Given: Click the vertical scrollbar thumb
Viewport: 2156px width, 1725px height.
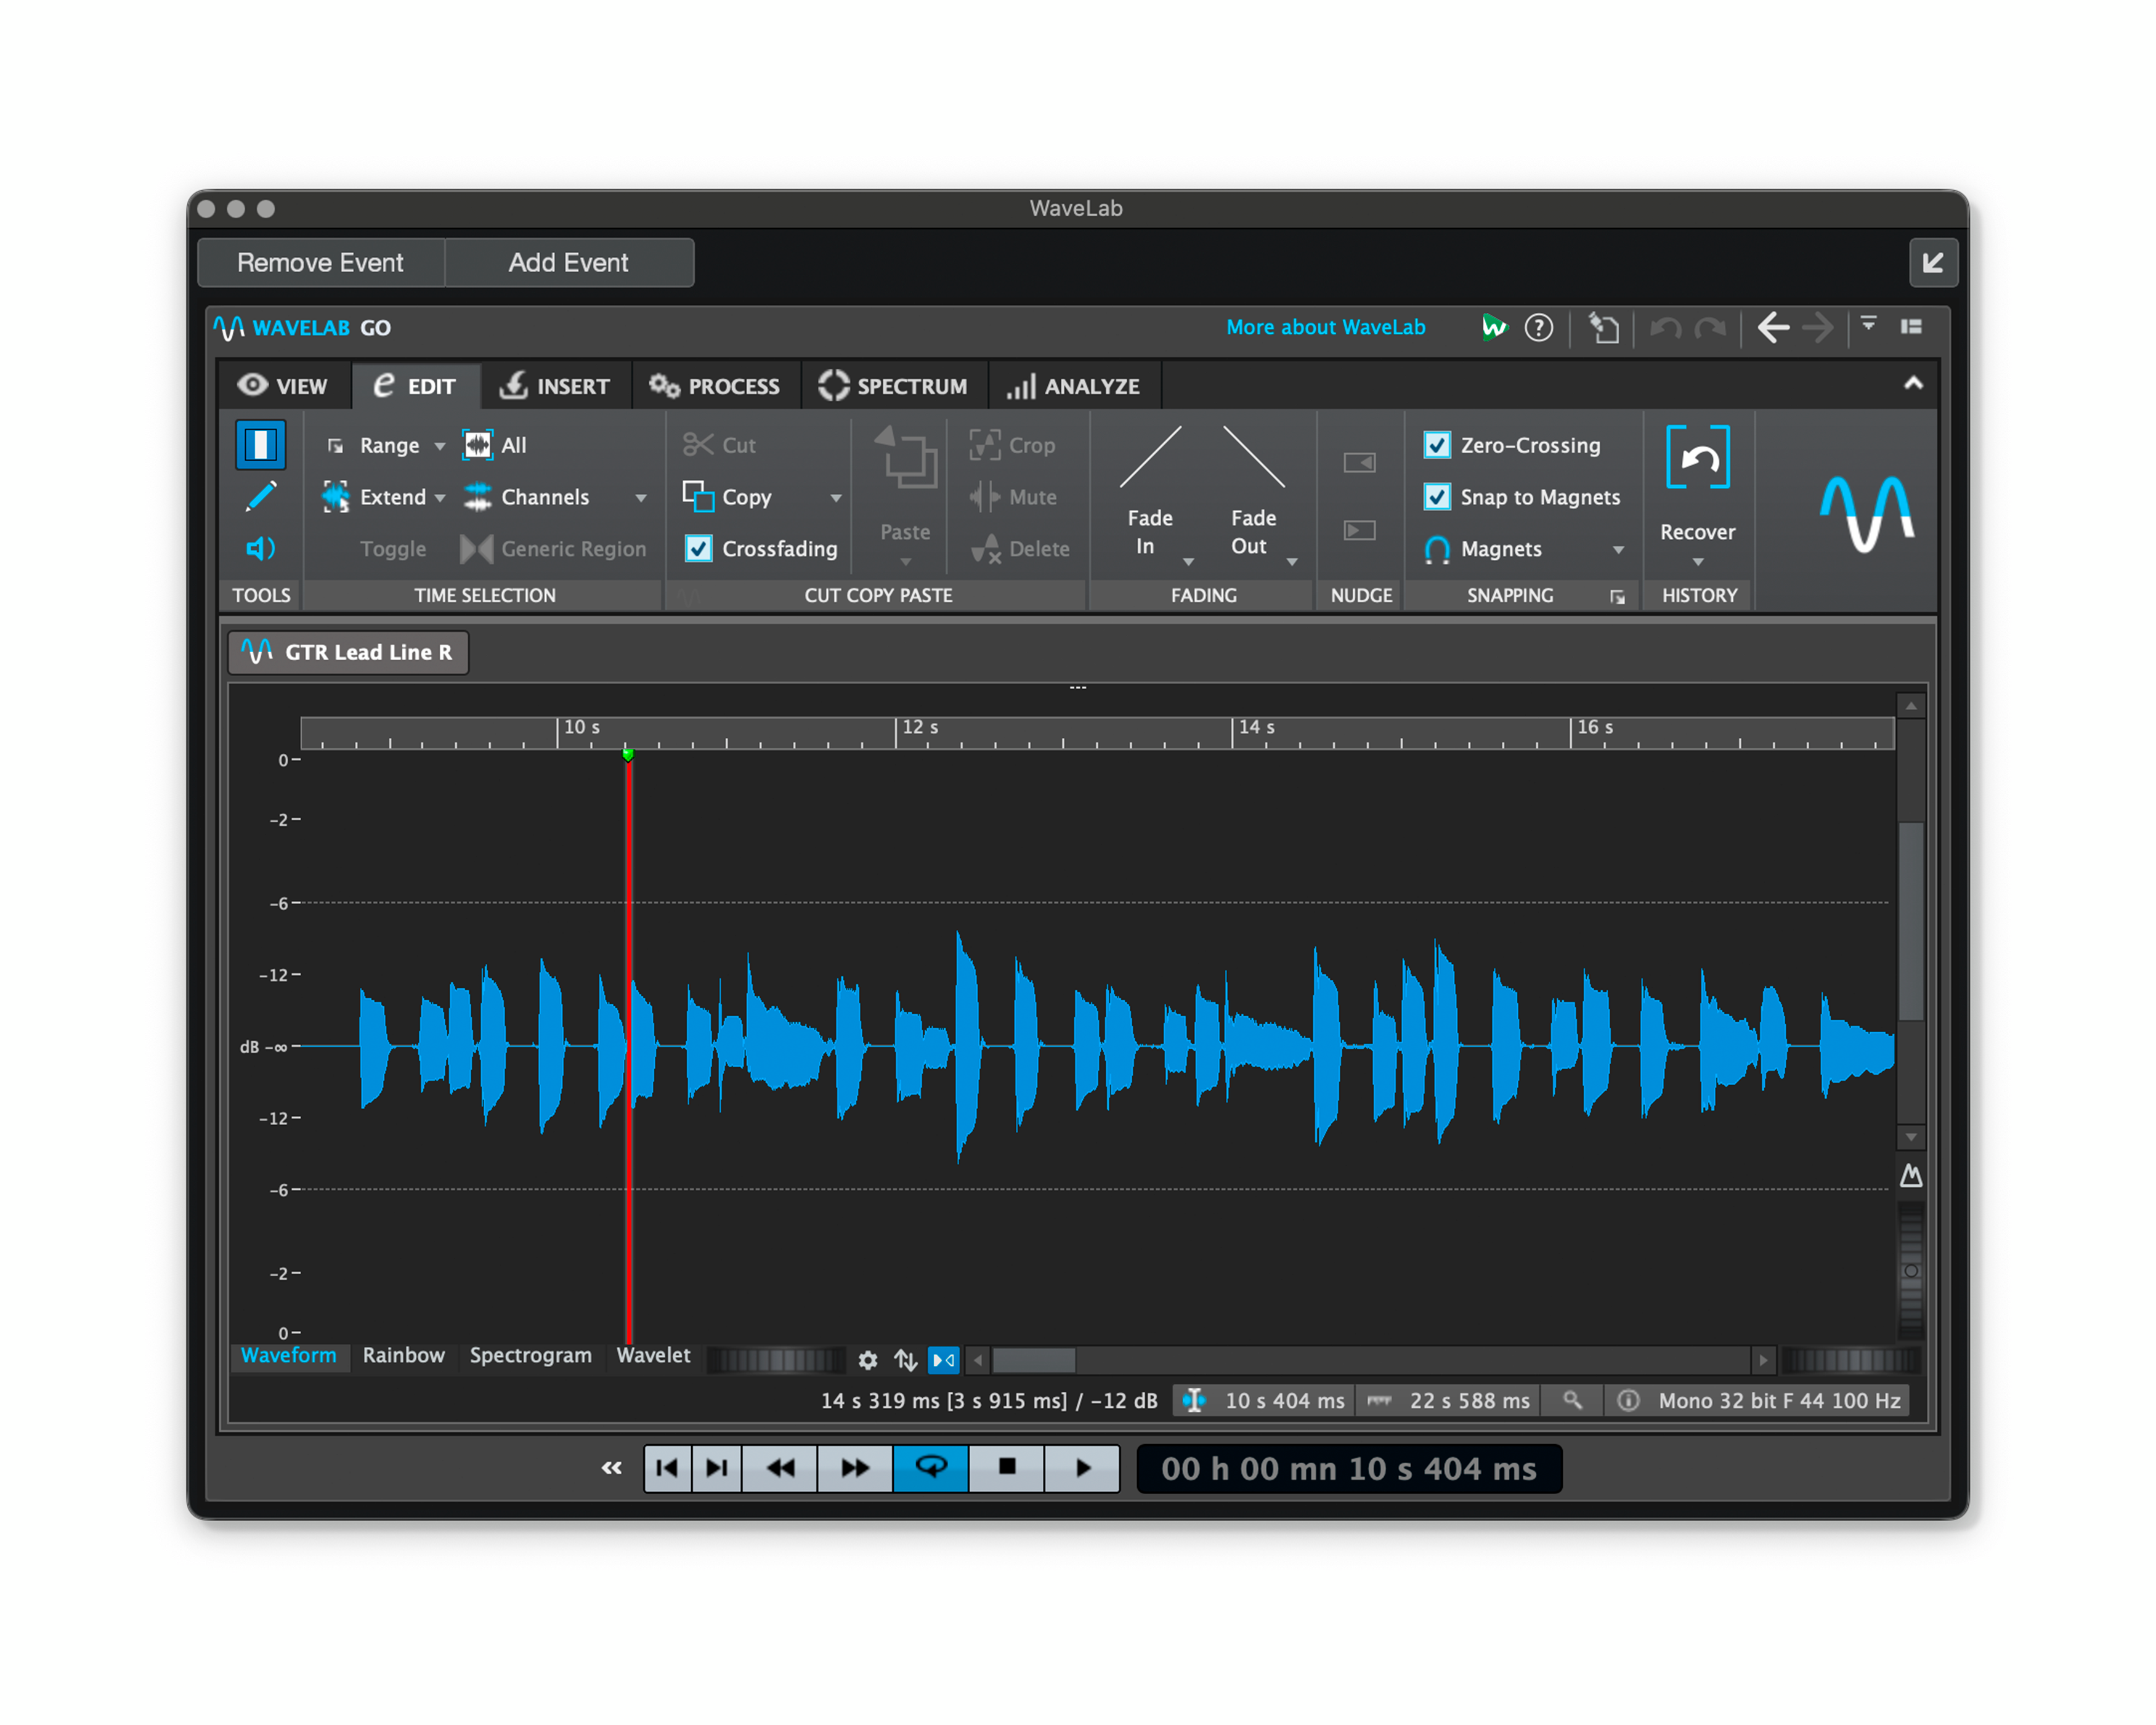Looking at the screenshot, I should pyautogui.click(x=1910, y=921).
